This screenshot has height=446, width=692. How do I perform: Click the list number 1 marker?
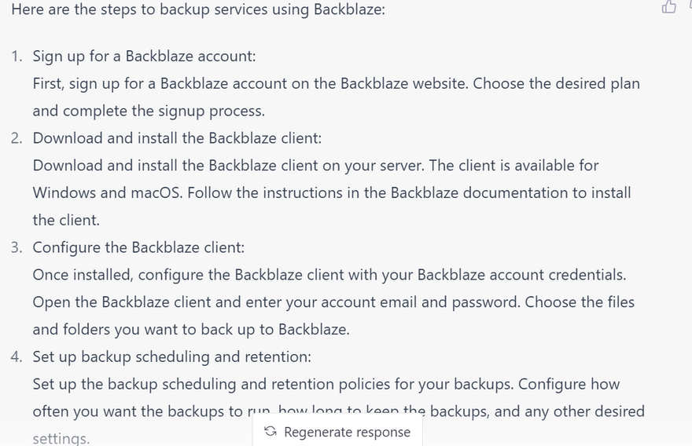click(17, 57)
